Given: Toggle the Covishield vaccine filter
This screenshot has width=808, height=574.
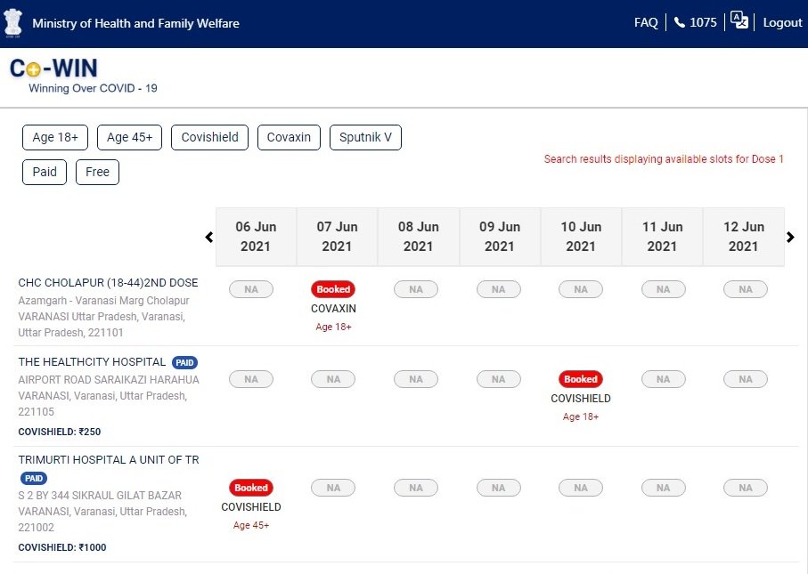Looking at the screenshot, I should 209,137.
